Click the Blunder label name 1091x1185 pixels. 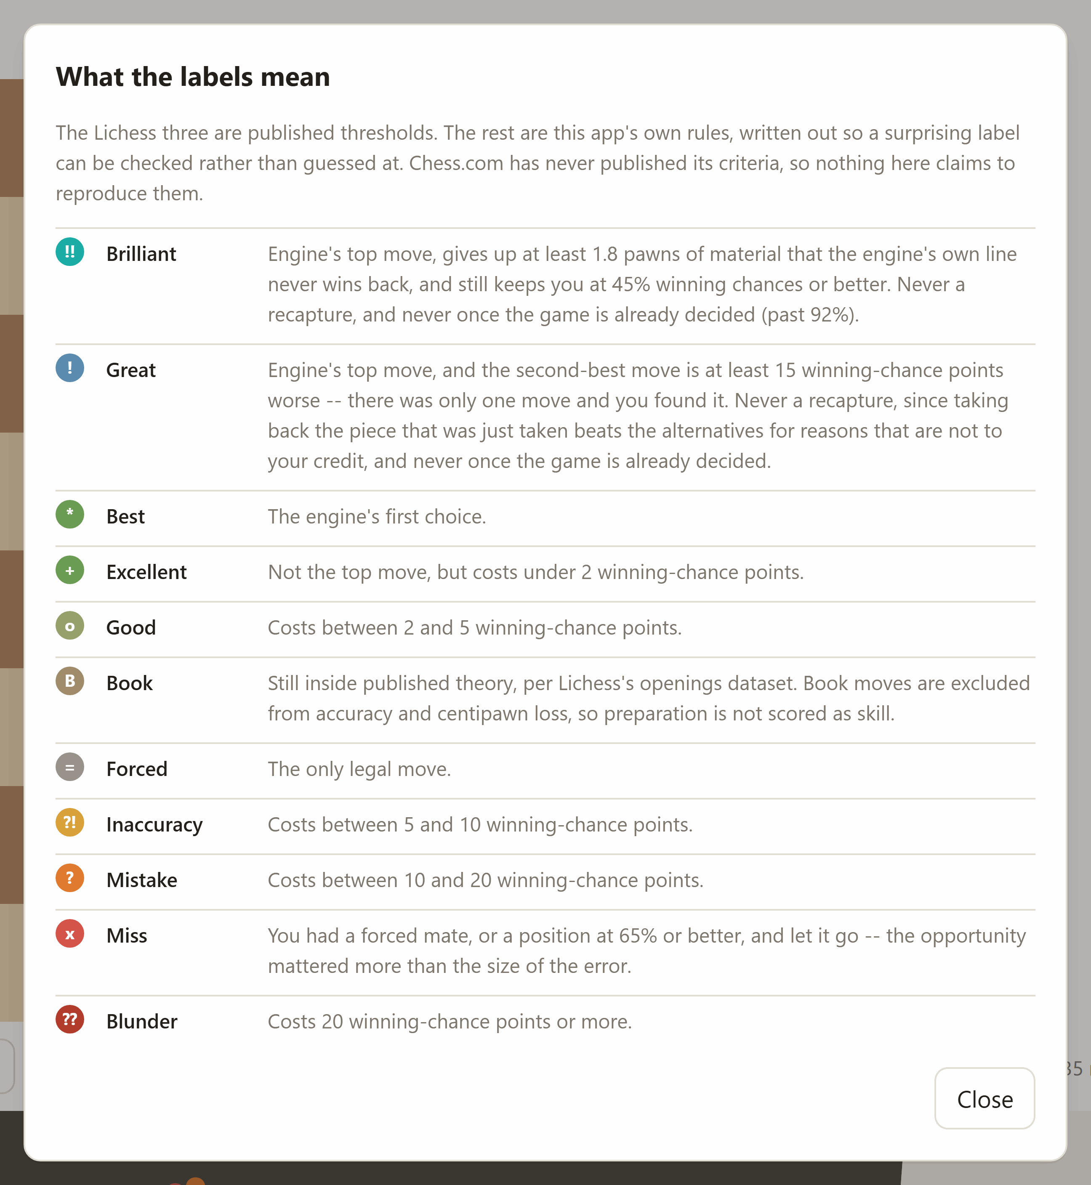pos(142,1022)
